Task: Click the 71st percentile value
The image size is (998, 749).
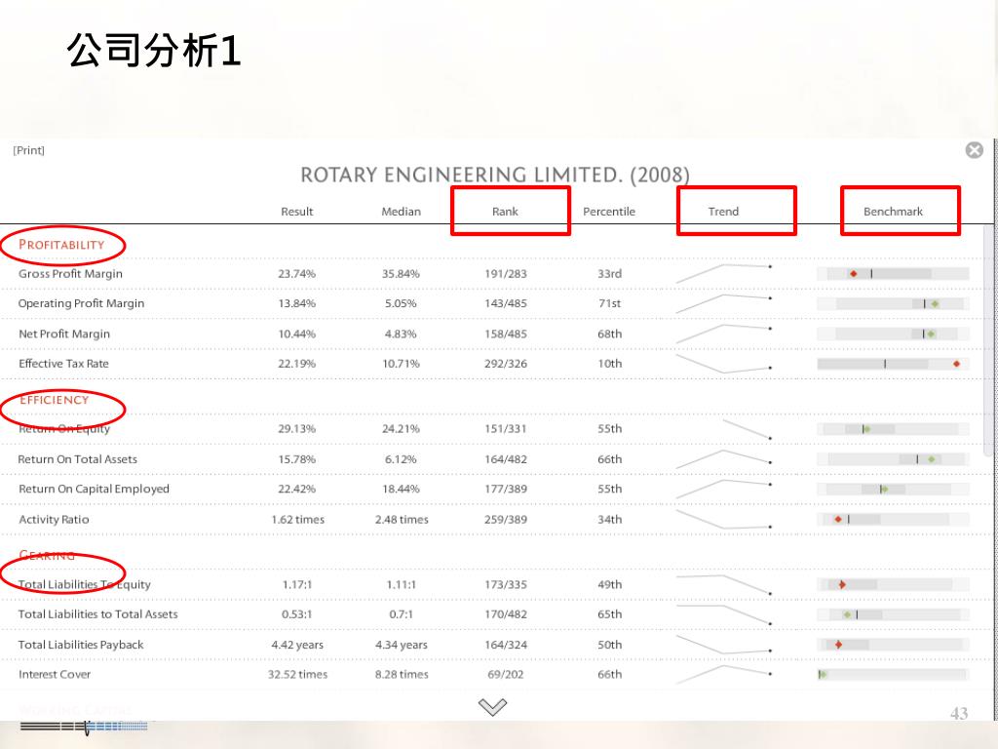Action: tap(609, 304)
